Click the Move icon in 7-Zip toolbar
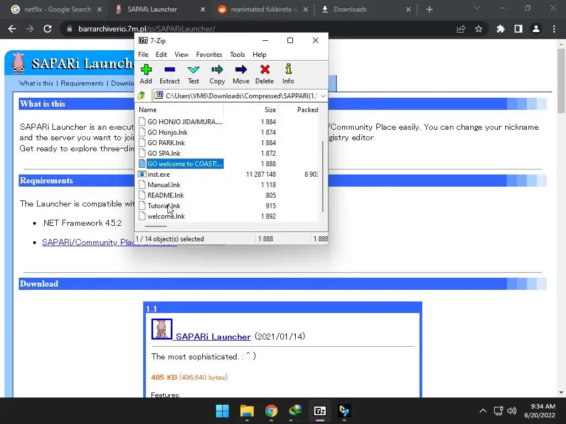The height and width of the screenshot is (424, 566). tap(241, 75)
